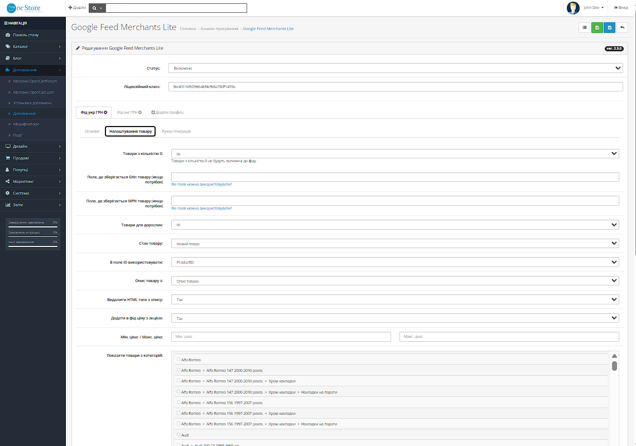Click the Мін. ціна input field

click(281, 337)
